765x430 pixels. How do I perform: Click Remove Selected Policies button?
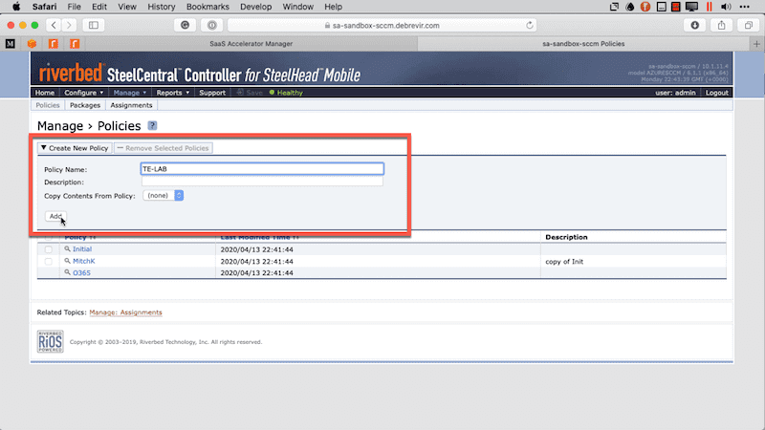point(163,148)
